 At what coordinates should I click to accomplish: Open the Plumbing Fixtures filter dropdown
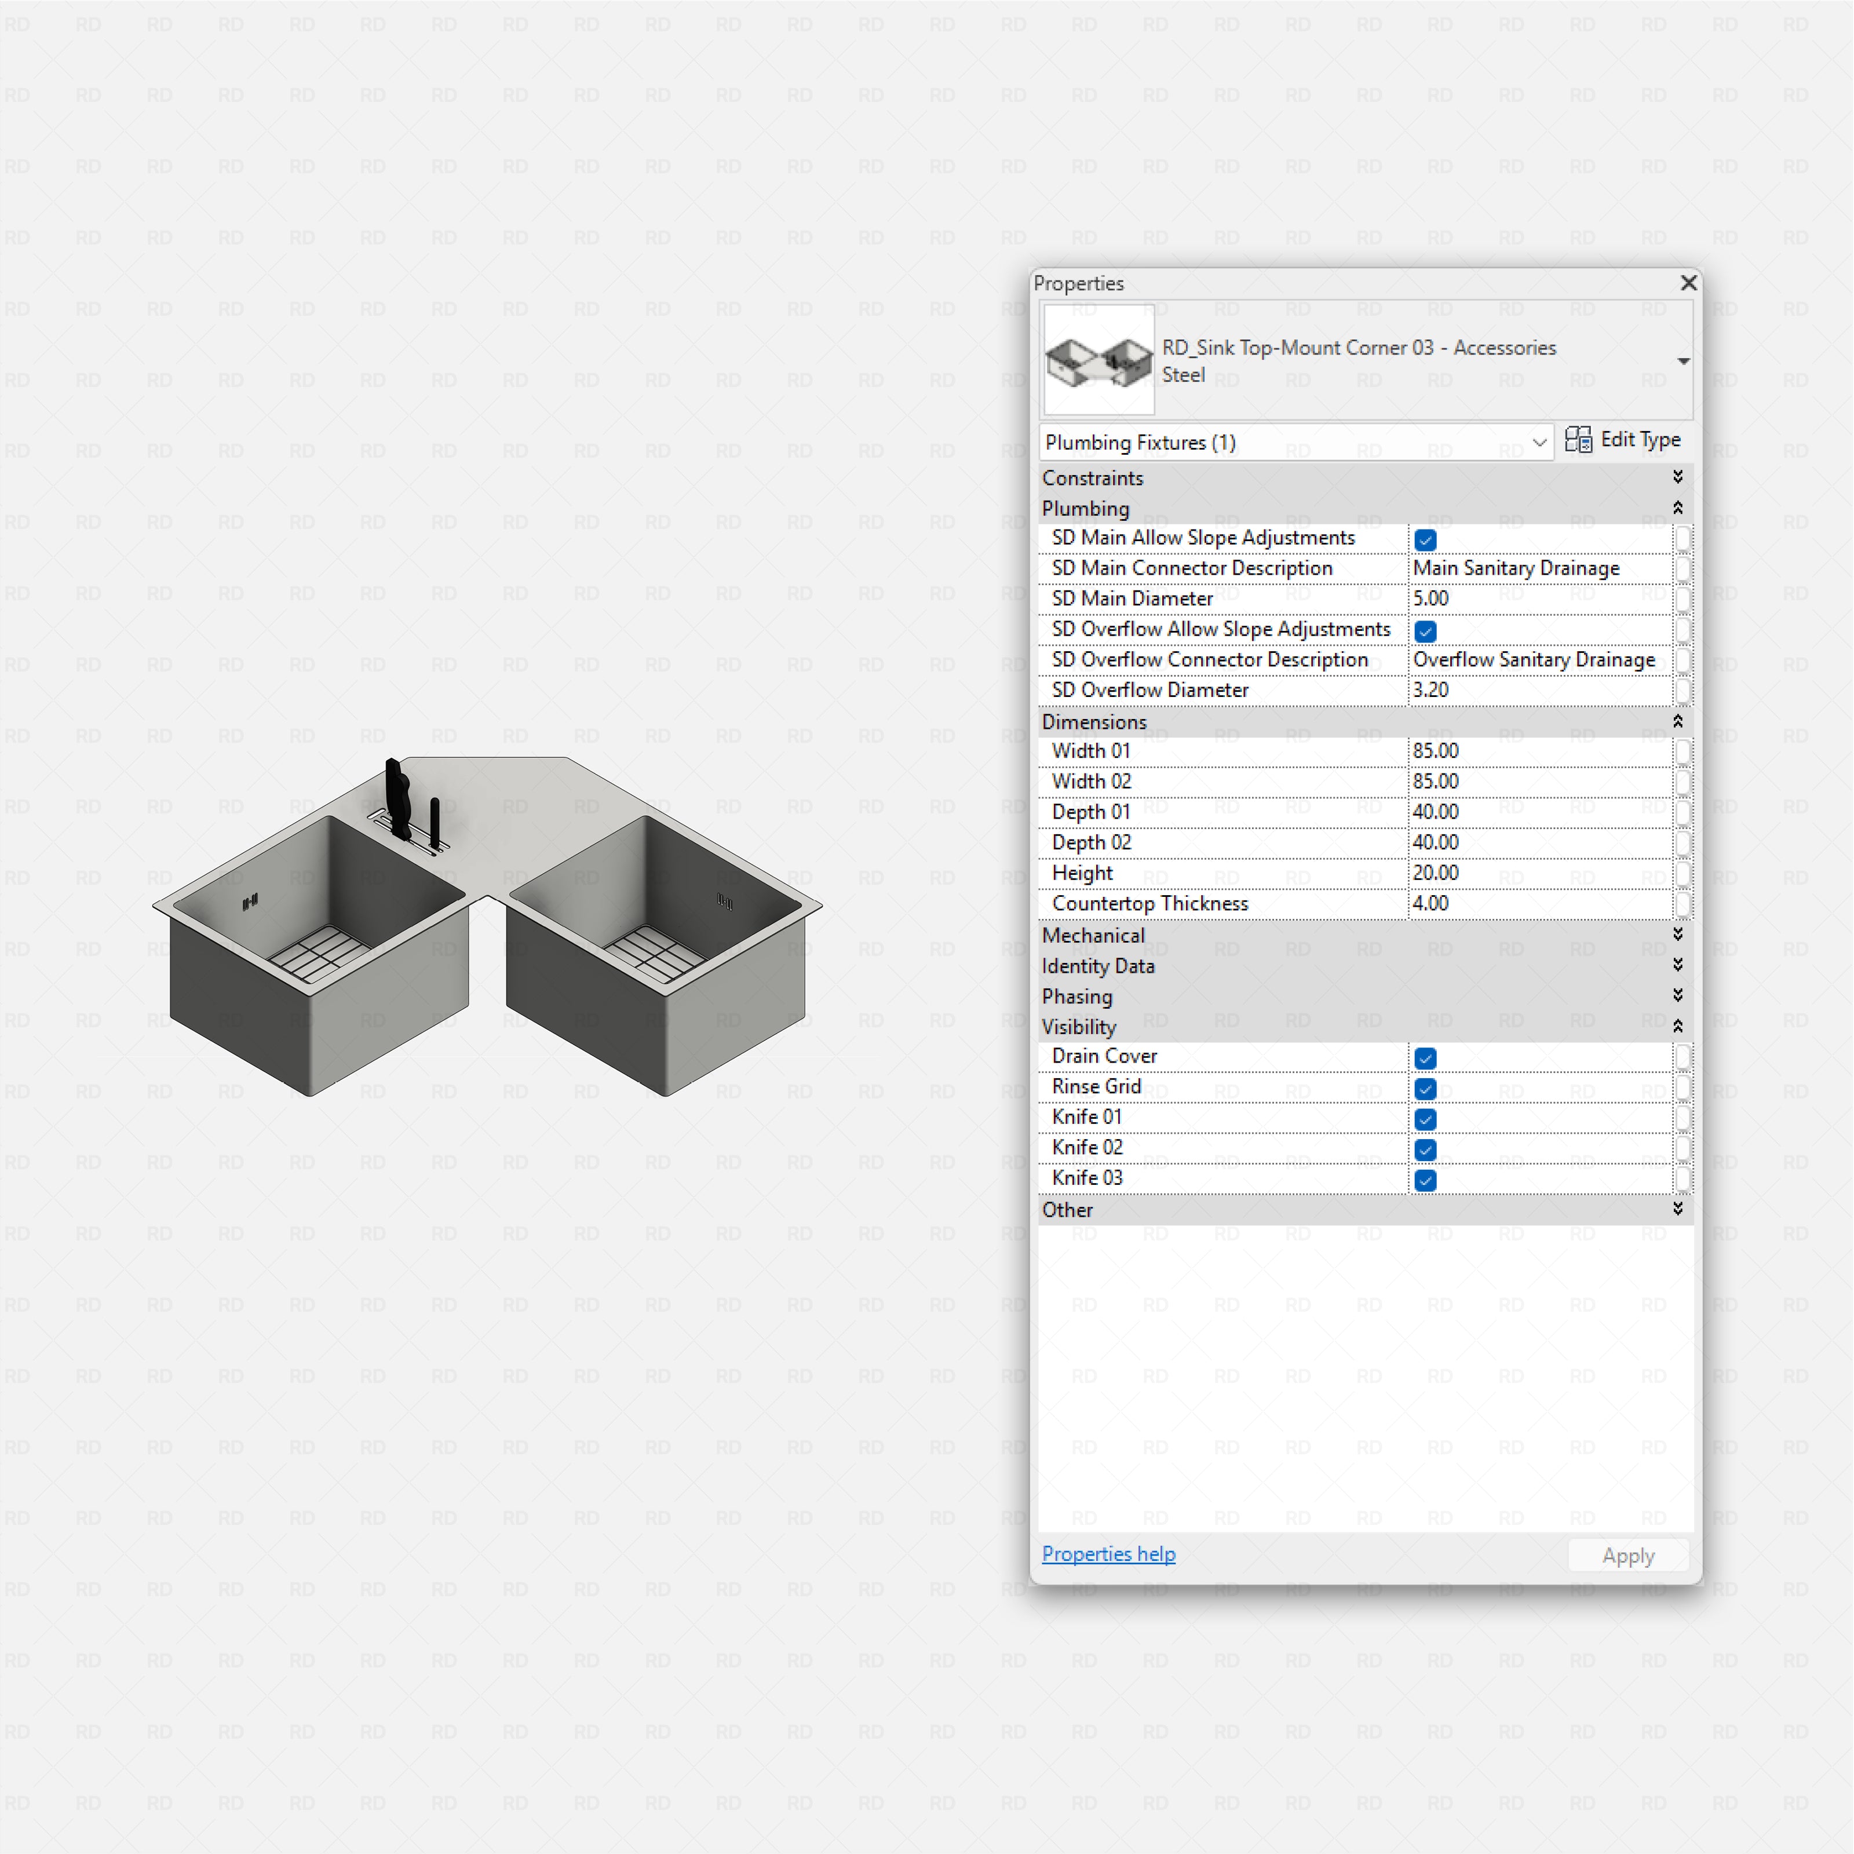point(1540,443)
